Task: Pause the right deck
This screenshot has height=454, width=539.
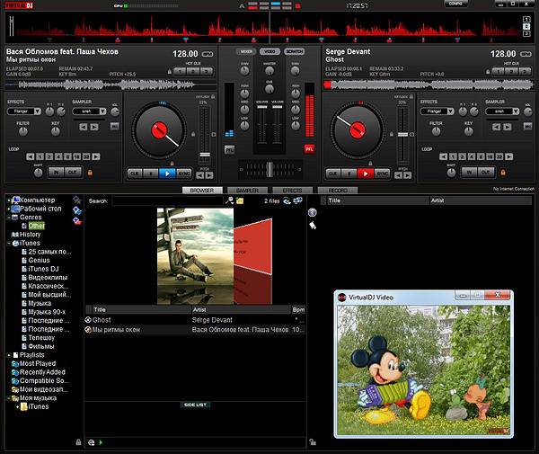Action: click(349, 173)
